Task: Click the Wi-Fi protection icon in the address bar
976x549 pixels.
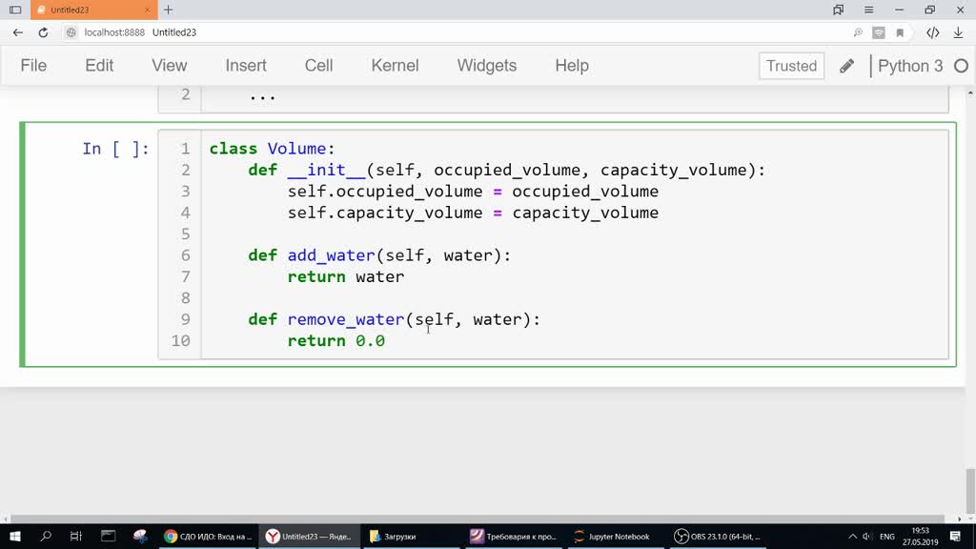Action: (x=878, y=32)
